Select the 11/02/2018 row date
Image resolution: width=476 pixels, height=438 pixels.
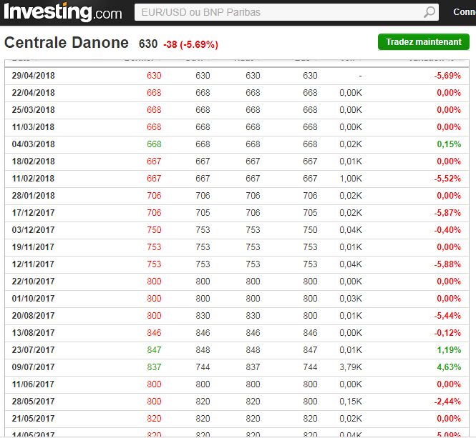34,179
